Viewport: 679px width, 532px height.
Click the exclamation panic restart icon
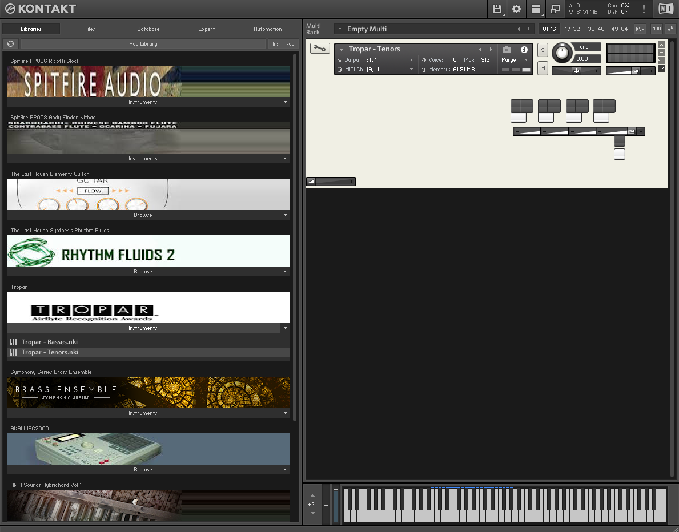[x=644, y=9]
